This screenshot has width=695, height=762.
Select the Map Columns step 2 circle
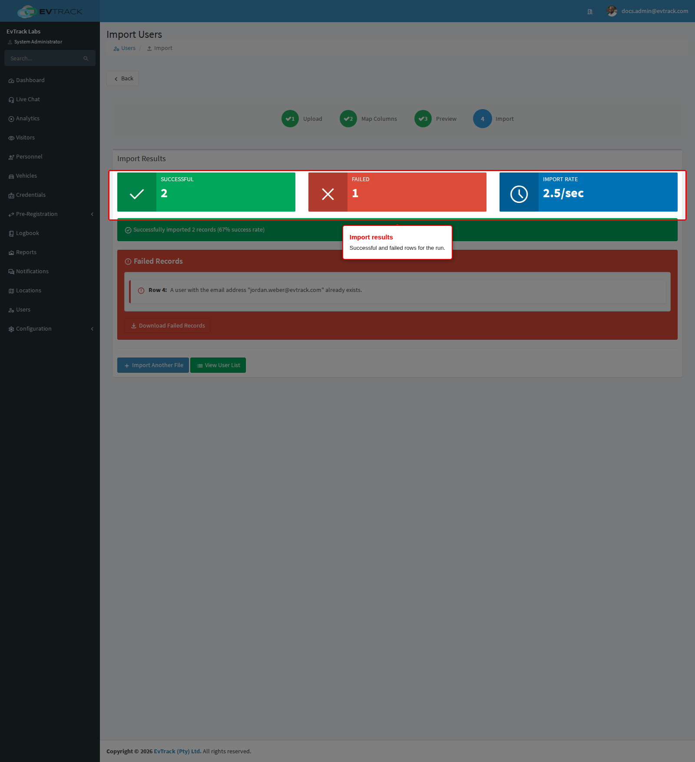348,119
